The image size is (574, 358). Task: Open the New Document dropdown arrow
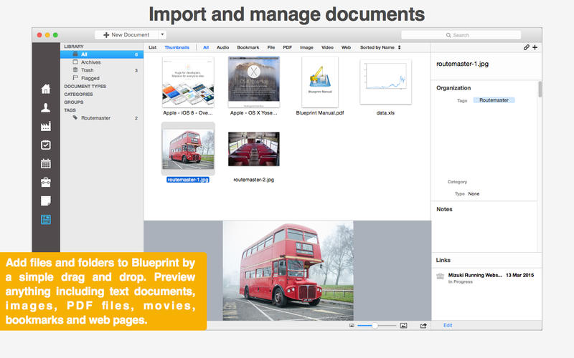click(162, 34)
